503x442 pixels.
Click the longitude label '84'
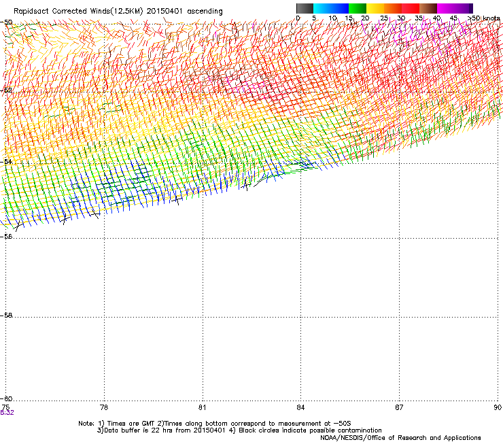tap(300, 407)
